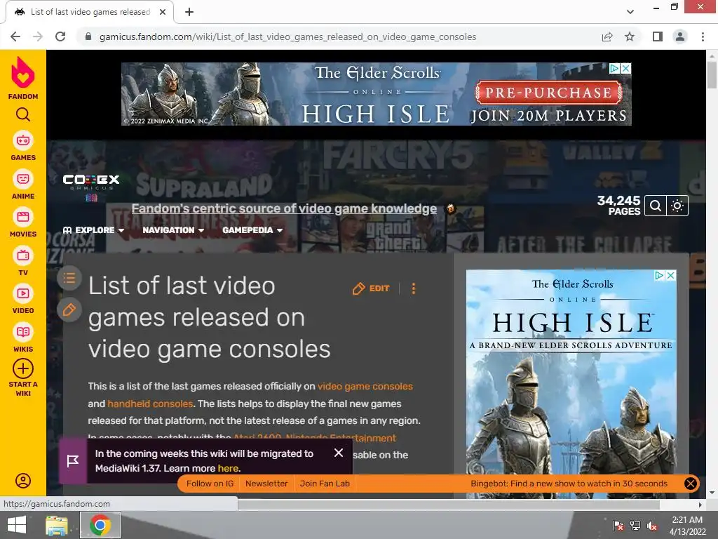Click the Newsletter button

(x=266, y=484)
